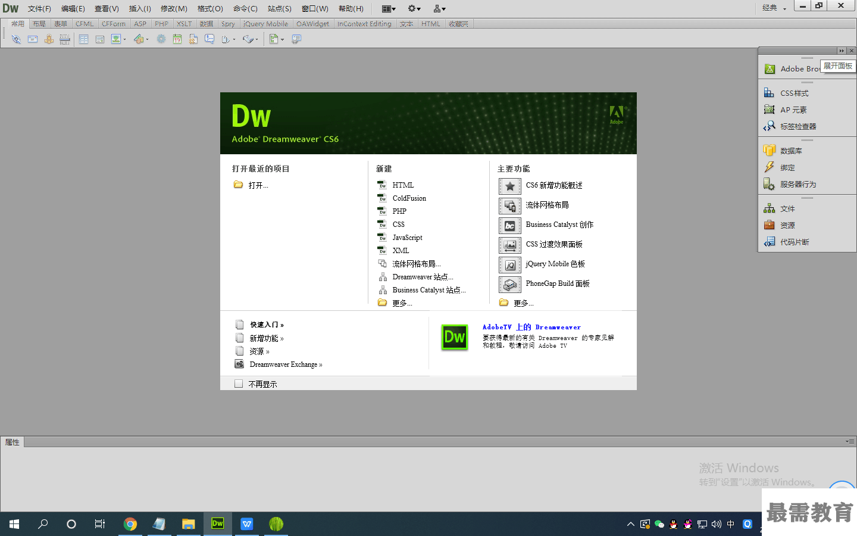Open the 文件(F) menu
Screen dimensions: 857x536
[x=39, y=8]
